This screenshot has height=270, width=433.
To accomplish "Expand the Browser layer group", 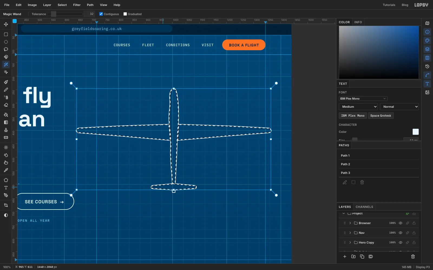I will pyautogui.click(x=350, y=223).
